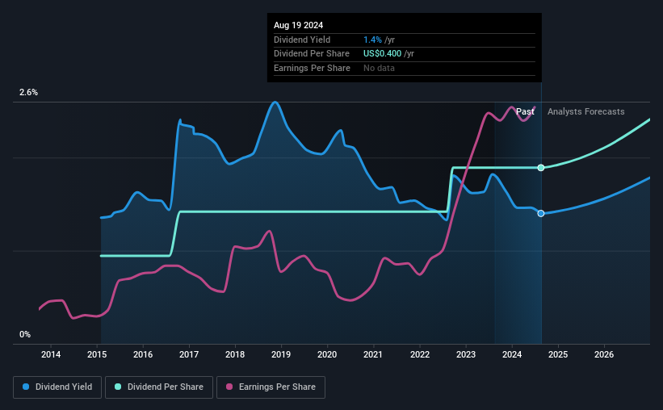Click the Aug 19 2024 tooltip date header
Viewport: 663px width, 410px height.
coord(298,25)
